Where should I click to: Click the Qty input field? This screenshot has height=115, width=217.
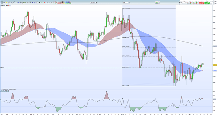184,3
